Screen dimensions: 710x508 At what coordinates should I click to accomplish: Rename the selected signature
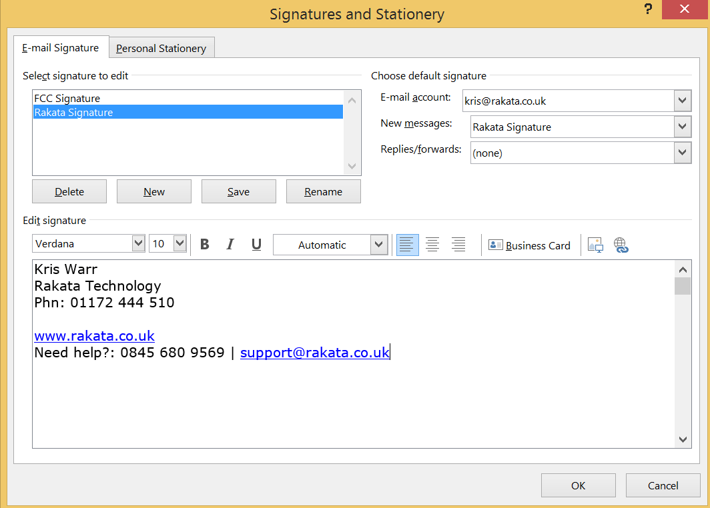pos(323,191)
